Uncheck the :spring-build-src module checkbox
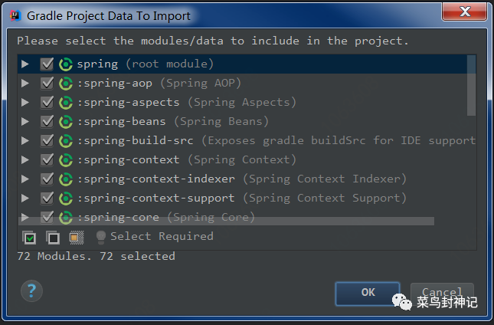Image resolution: width=494 pixels, height=325 pixels. [47, 141]
